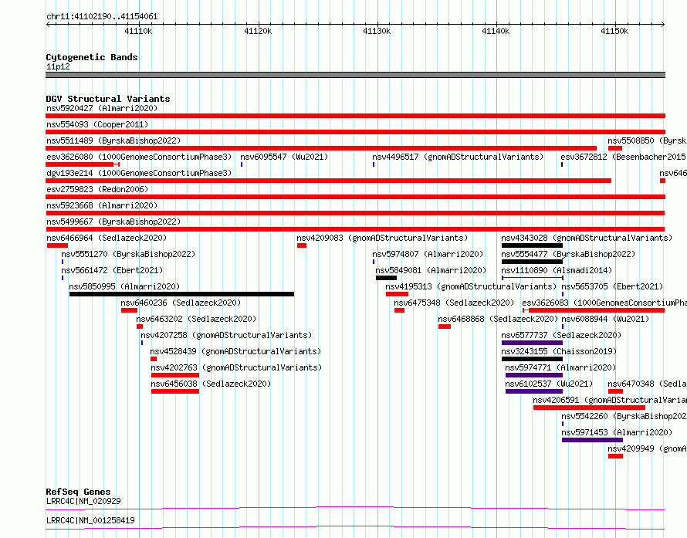Click the 41110k ruler position
Screen dimensions: 687x538
coord(138,31)
